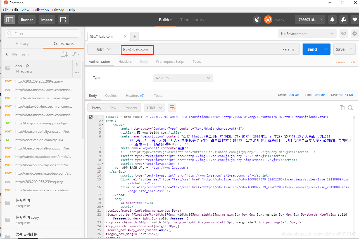Screen dimensions: 359x239
Task: Toggle line wrapping in the response body
Action: 172,108
